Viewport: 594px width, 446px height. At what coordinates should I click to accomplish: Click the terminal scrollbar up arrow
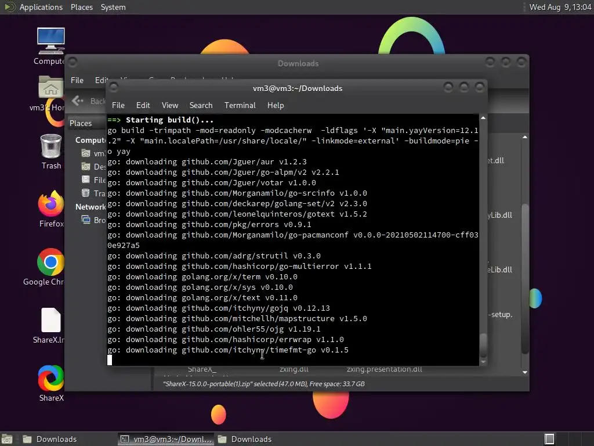coord(483,118)
